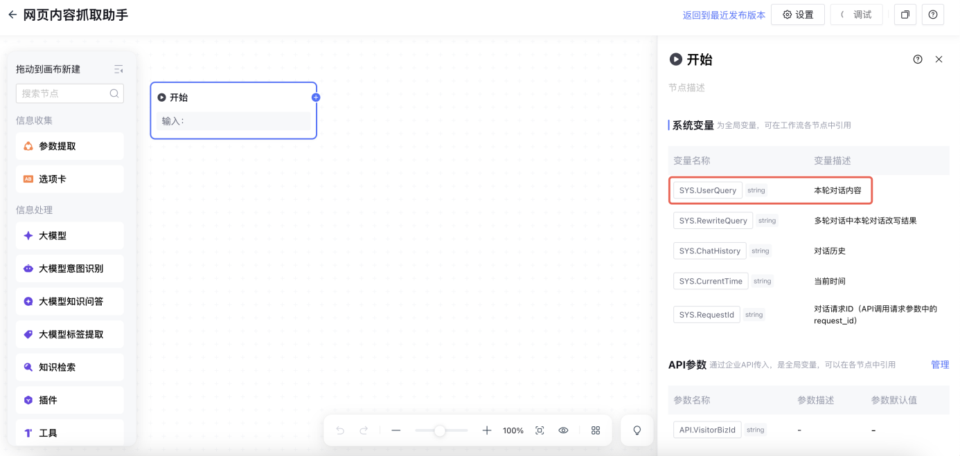Click the lightbulb tips icon
This screenshot has height=456, width=960.
[x=637, y=430]
